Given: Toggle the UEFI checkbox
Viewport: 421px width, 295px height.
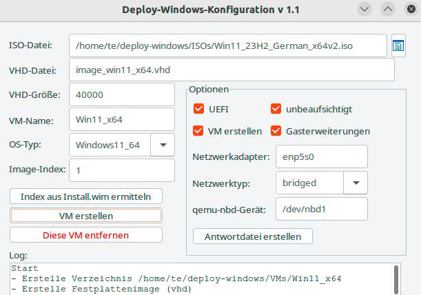Looking at the screenshot, I should pos(198,109).
